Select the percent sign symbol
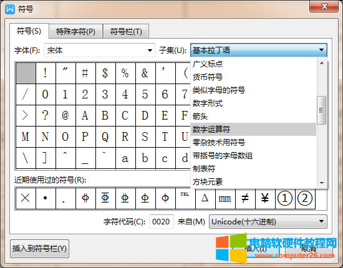This screenshot has width=343, height=268. click(x=125, y=73)
